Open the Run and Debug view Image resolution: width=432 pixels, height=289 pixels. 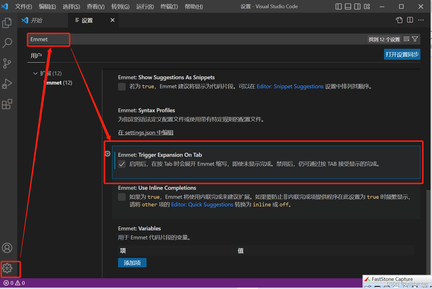click(7, 84)
